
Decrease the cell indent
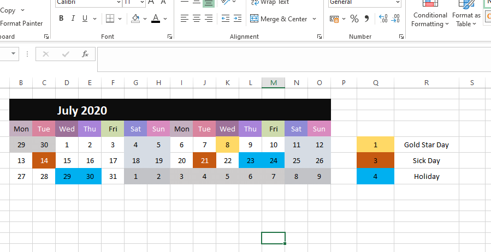[x=226, y=19]
